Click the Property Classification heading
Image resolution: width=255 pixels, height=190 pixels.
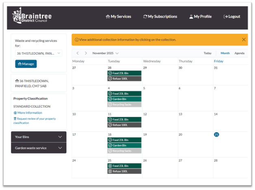pyautogui.click(x=30, y=99)
